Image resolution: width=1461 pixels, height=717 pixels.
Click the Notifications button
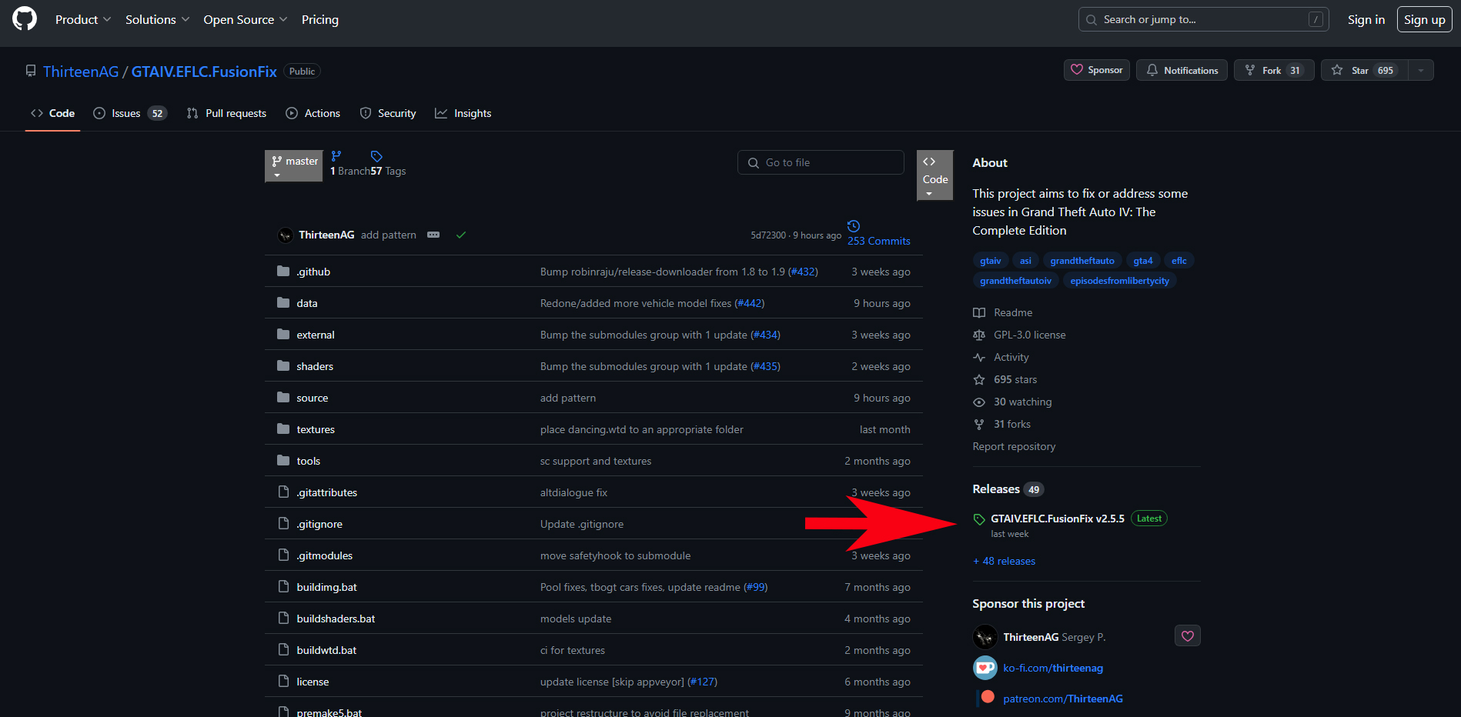pyautogui.click(x=1182, y=70)
